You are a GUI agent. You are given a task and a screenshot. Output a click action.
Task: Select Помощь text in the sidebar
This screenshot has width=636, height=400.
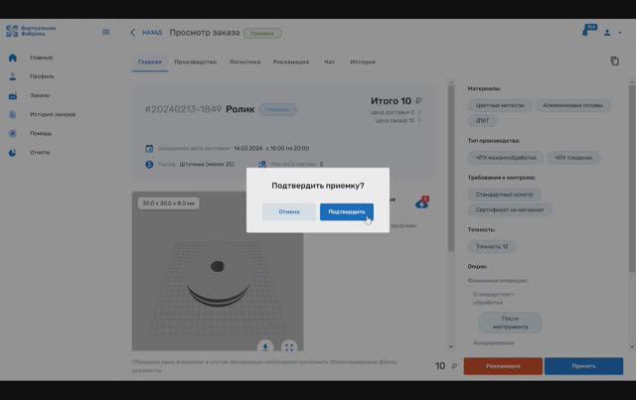click(x=41, y=133)
